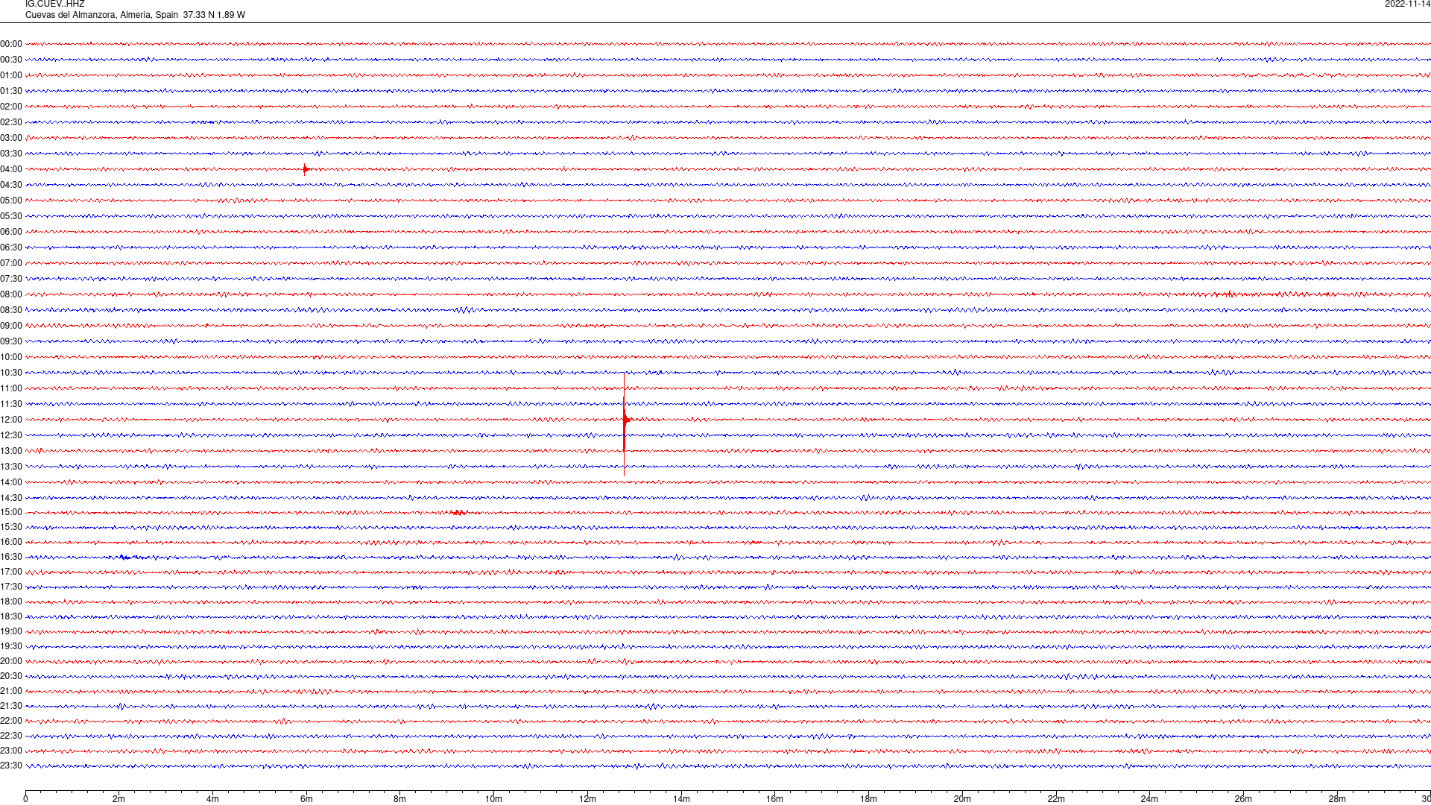Click the 03:00 row time label
The width and height of the screenshot is (1431, 805).
tap(11, 138)
